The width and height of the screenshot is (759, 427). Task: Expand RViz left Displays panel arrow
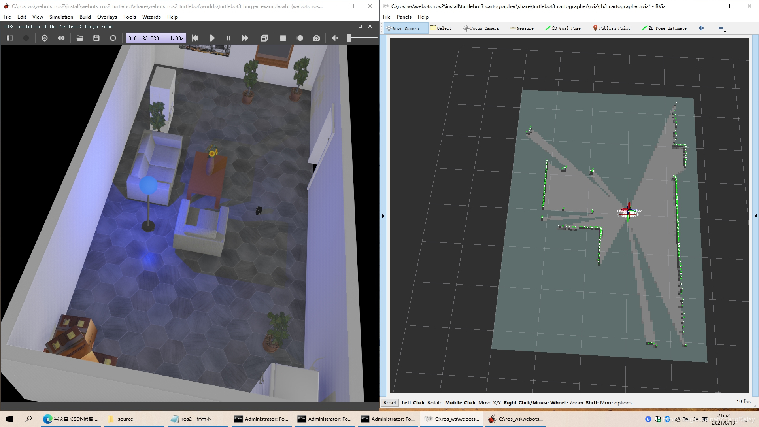coord(383,216)
